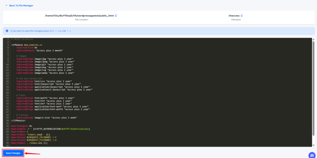The width and height of the screenshot is (317, 158).
Task: Click the image/svg ExpiresByType line
Action: pyautogui.click(x=45, y=70)
